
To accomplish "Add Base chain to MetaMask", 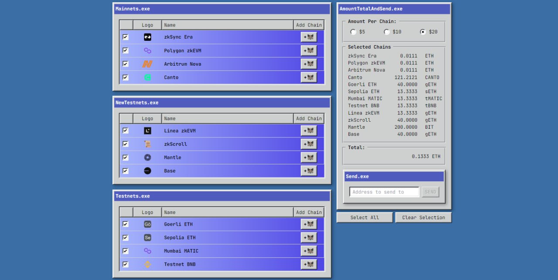I will click(309, 171).
